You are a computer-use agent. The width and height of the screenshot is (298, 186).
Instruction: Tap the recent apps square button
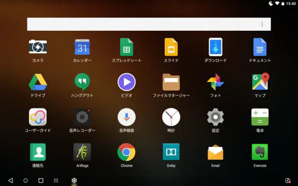[x=41, y=180]
